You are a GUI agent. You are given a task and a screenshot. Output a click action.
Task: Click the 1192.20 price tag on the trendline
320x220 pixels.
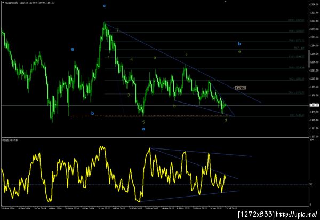(241, 88)
